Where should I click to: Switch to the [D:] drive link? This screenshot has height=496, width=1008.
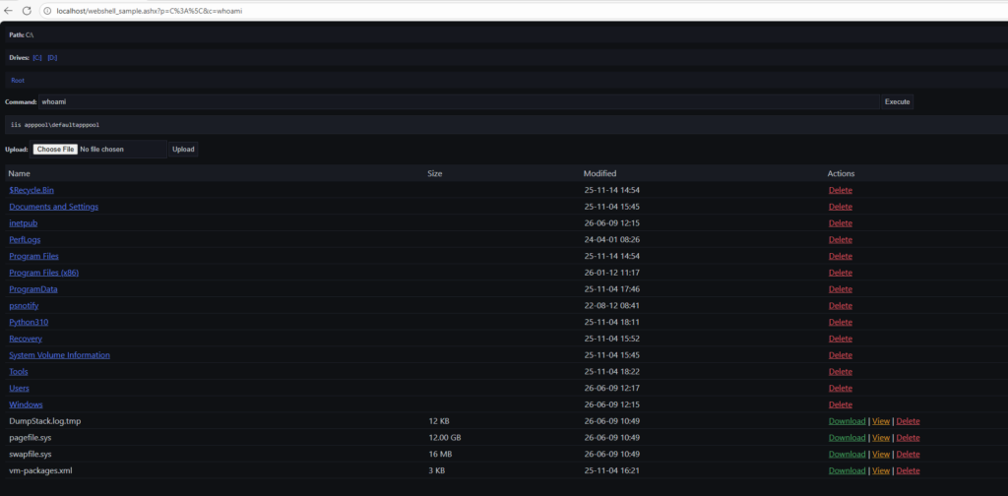52,58
